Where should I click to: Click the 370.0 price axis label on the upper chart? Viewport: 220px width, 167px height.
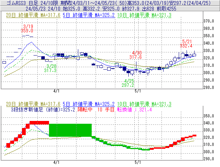(209, 21)
